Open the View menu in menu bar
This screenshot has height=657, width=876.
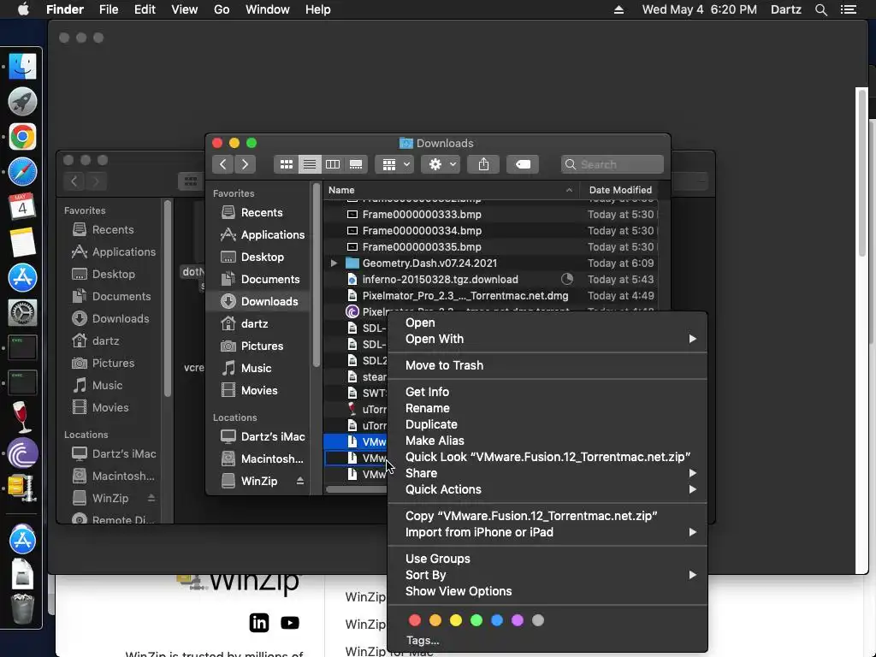(x=185, y=9)
